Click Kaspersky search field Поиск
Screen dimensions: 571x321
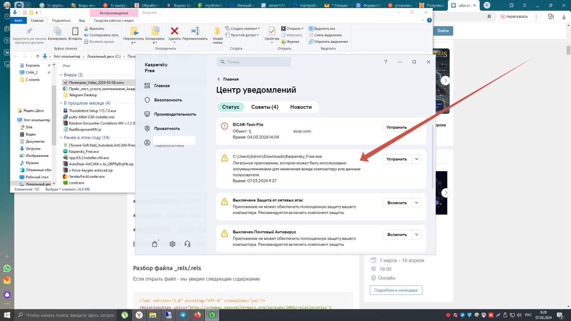pyautogui.click(x=254, y=62)
